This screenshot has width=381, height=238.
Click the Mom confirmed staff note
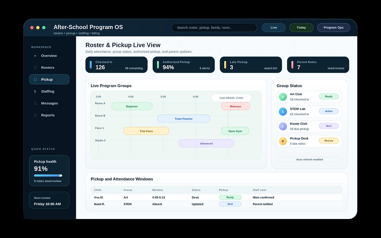tap(264, 198)
